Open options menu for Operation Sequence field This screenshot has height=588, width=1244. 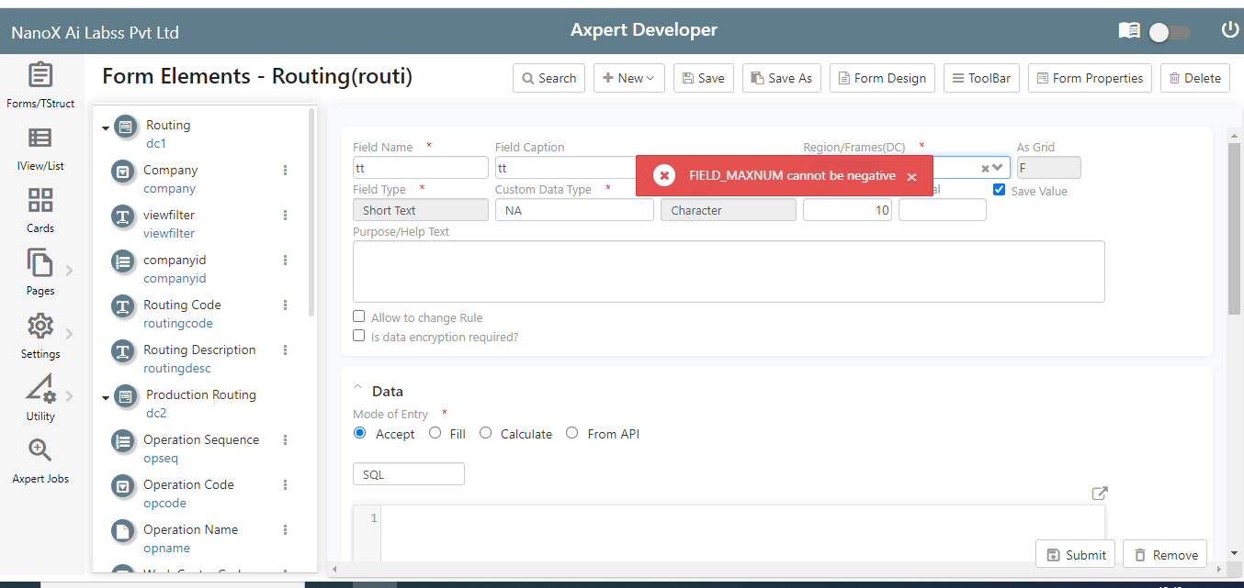coord(285,439)
